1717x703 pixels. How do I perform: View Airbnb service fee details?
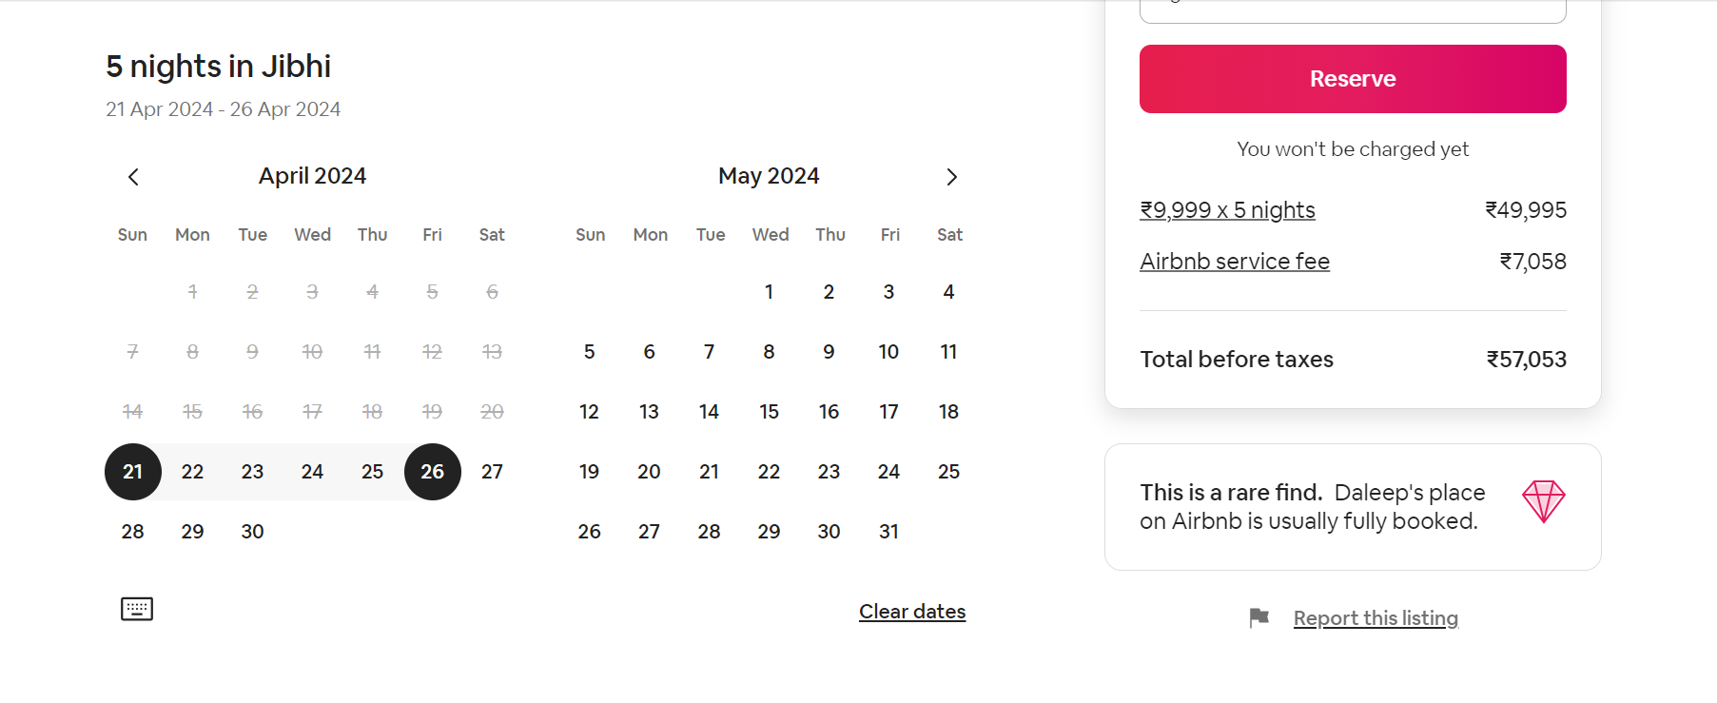tap(1234, 261)
